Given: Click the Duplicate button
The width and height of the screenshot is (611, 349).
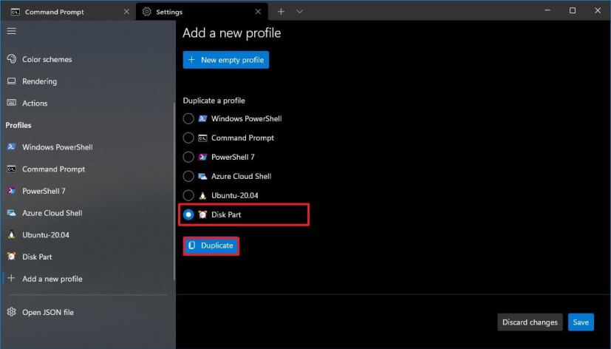Looking at the screenshot, I should click(x=211, y=245).
